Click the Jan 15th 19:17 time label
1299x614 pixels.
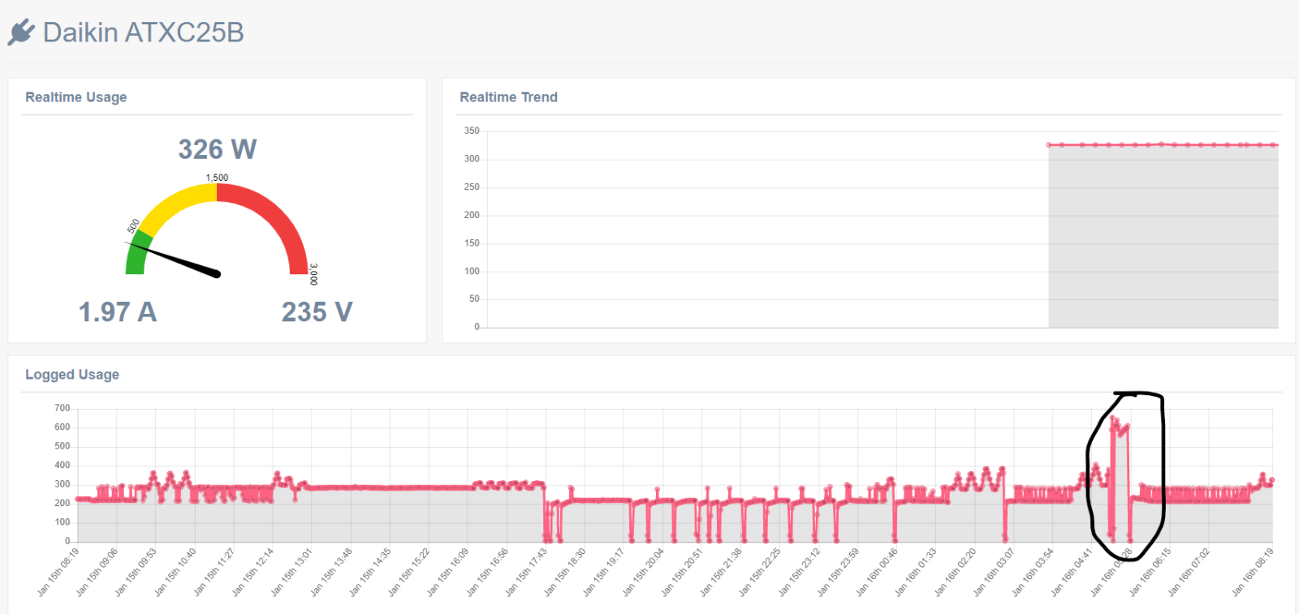point(604,572)
